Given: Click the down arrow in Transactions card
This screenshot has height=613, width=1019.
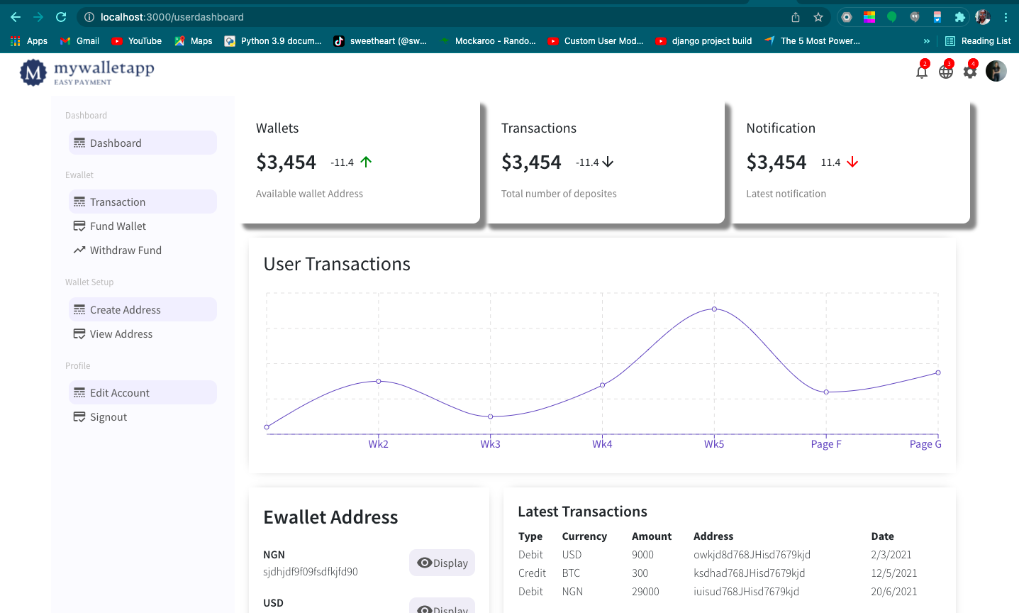Looking at the screenshot, I should 608,162.
